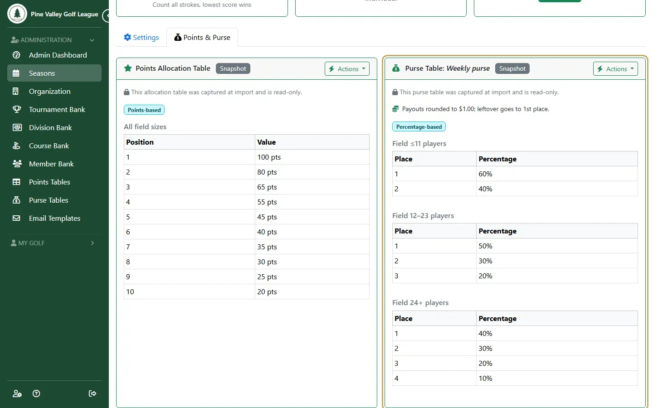The width and height of the screenshot is (653, 408).
Task: Open Actions dropdown for Points Allocation Table
Action: pyautogui.click(x=347, y=69)
